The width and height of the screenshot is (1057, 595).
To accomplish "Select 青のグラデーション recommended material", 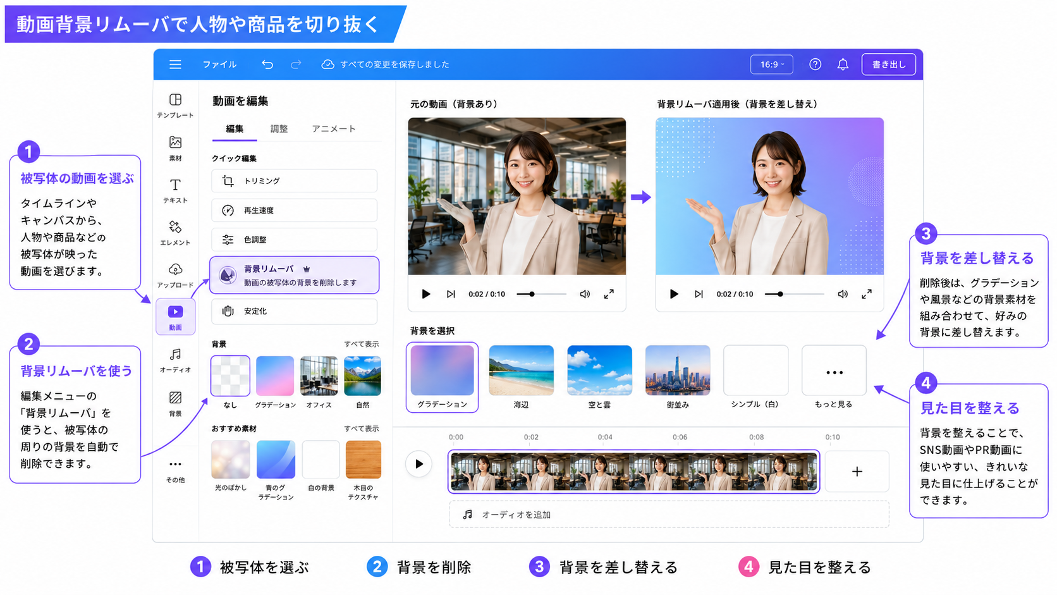I will tap(276, 460).
